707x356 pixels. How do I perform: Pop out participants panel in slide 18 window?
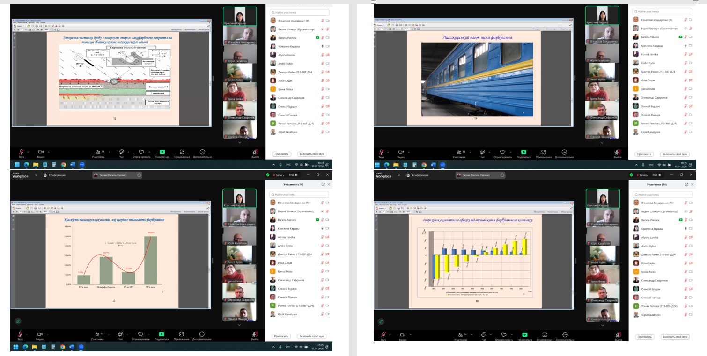pyautogui.click(x=686, y=185)
